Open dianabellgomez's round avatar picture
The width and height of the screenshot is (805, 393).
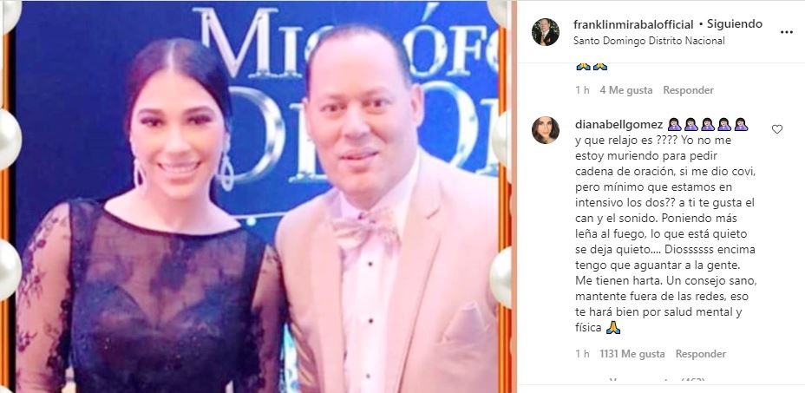point(546,130)
